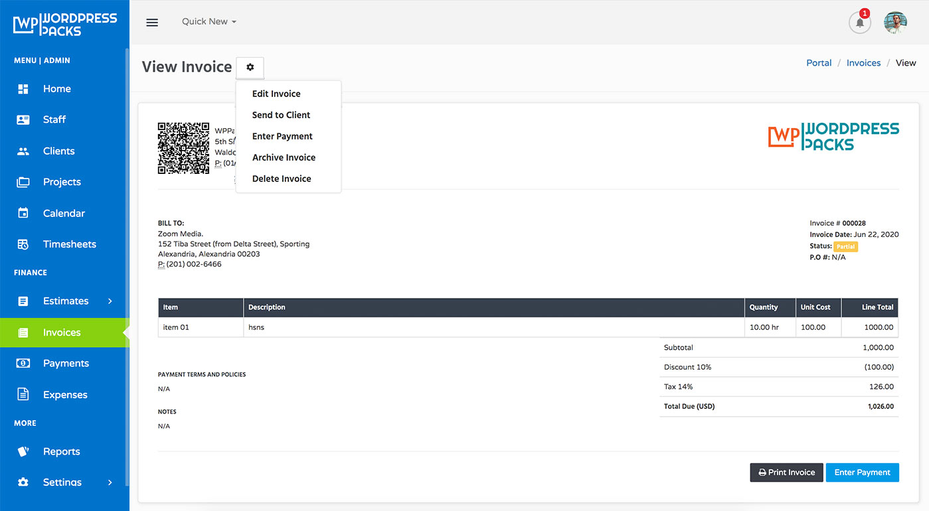
Task: Expand the Estimates submenu
Action: tap(66, 301)
